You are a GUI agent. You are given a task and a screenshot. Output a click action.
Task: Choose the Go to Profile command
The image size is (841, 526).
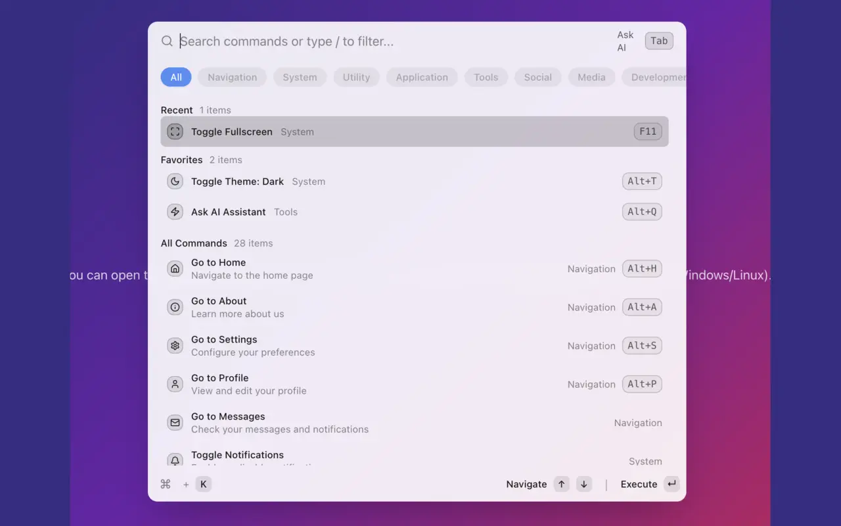415,384
